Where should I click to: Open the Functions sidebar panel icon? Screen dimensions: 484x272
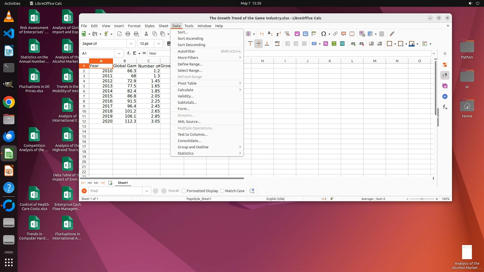(x=445, y=107)
